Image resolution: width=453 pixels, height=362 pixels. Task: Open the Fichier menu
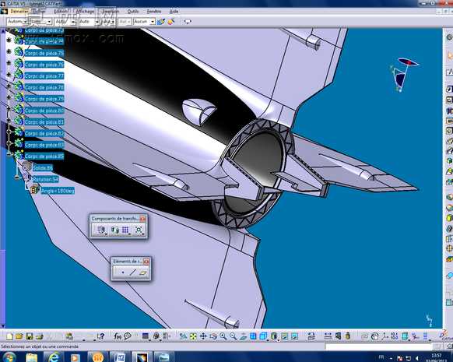38,11
